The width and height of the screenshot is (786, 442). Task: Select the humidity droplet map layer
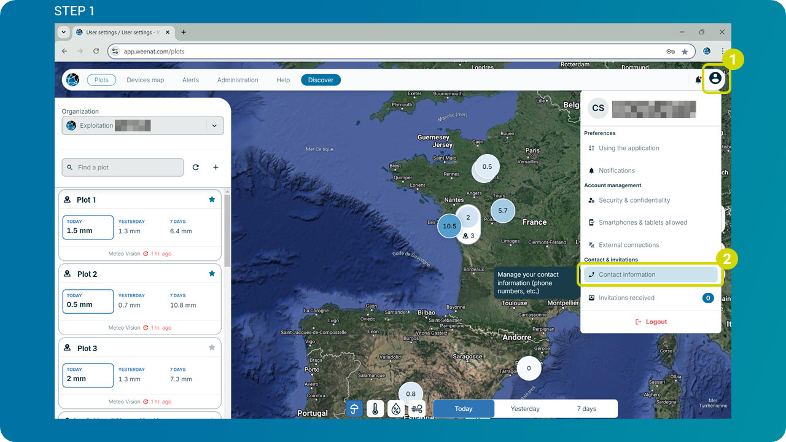click(396, 409)
